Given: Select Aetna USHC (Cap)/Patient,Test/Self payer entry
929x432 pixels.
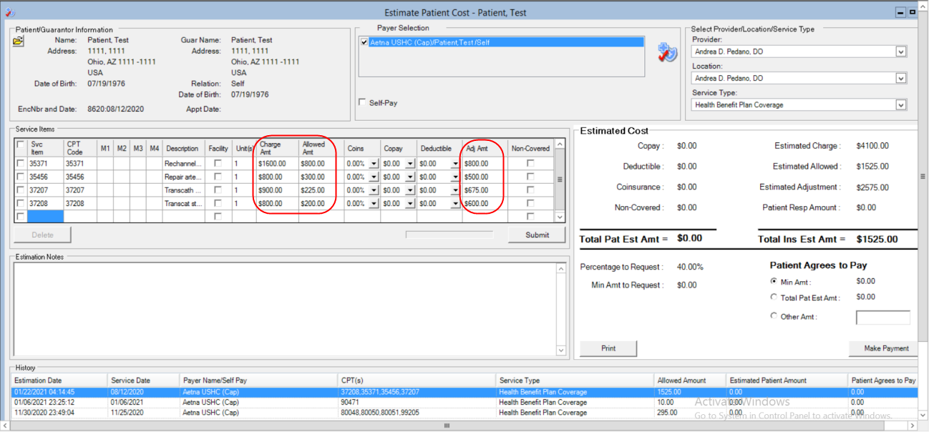Looking at the screenshot, I should click(x=506, y=42).
